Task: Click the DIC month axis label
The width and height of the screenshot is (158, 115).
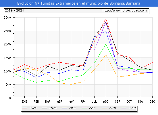Action: [152, 101]
